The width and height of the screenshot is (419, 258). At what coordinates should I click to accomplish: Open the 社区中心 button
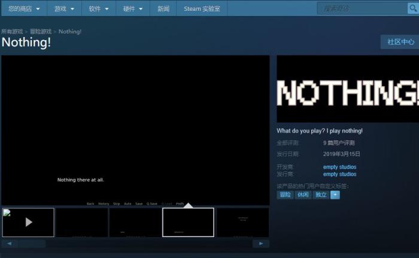click(400, 42)
